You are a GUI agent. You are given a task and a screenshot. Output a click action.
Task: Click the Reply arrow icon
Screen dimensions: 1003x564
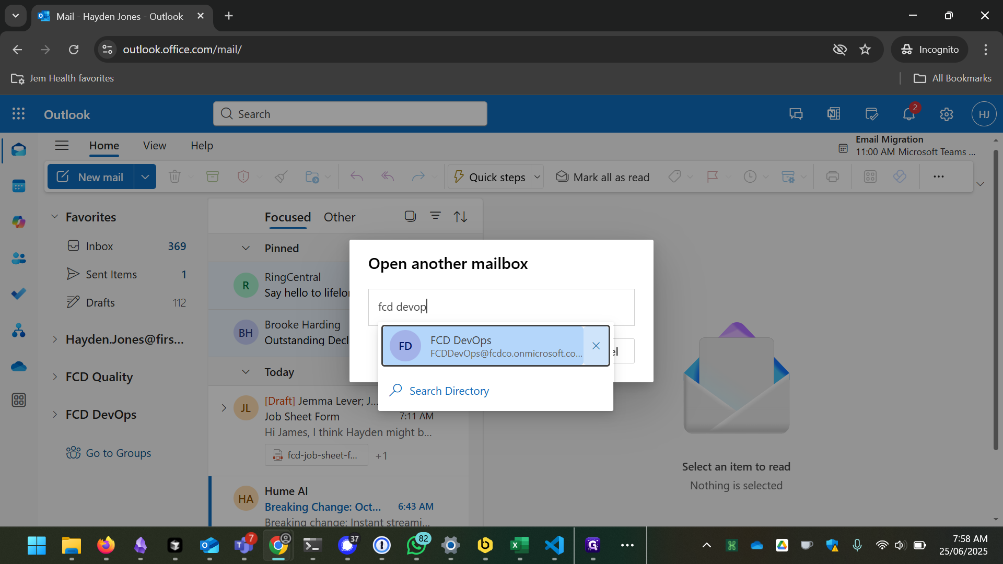pyautogui.click(x=357, y=177)
